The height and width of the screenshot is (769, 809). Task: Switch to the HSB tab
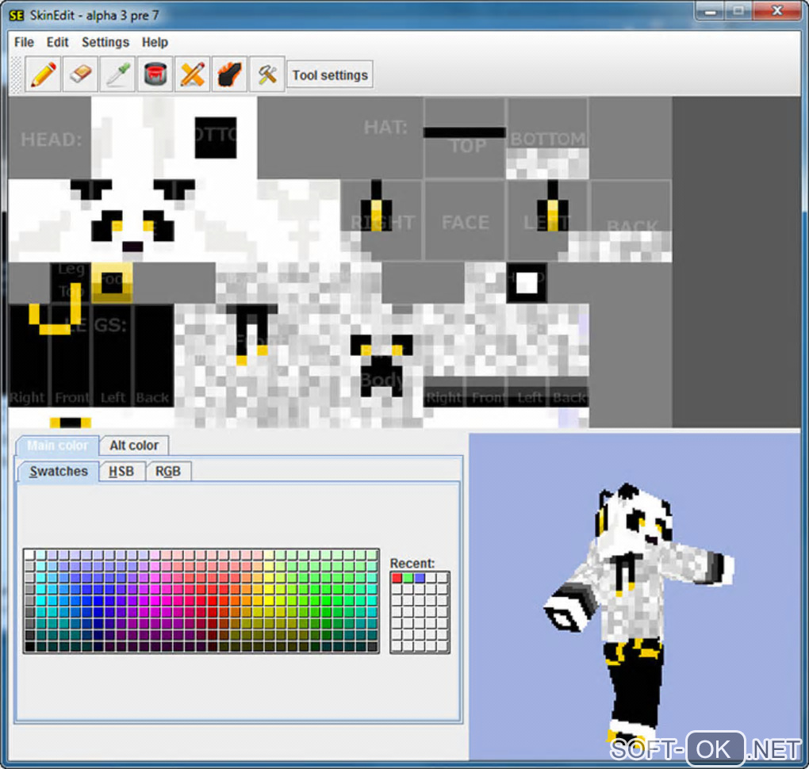(x=122, y=472)
